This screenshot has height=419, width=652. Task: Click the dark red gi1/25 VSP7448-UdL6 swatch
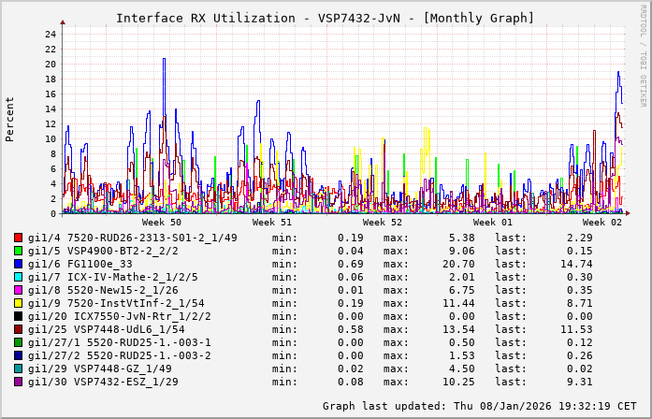pyautogui.click(x=19, y=329)
